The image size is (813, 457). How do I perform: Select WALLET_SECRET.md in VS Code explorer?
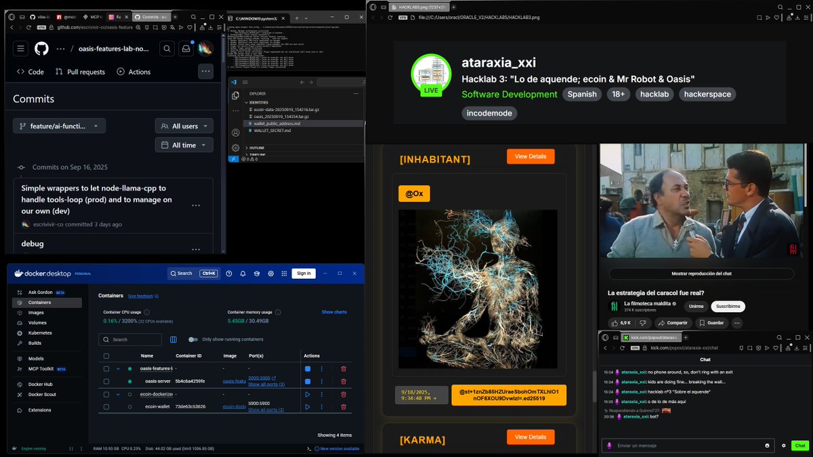[273, 131]
